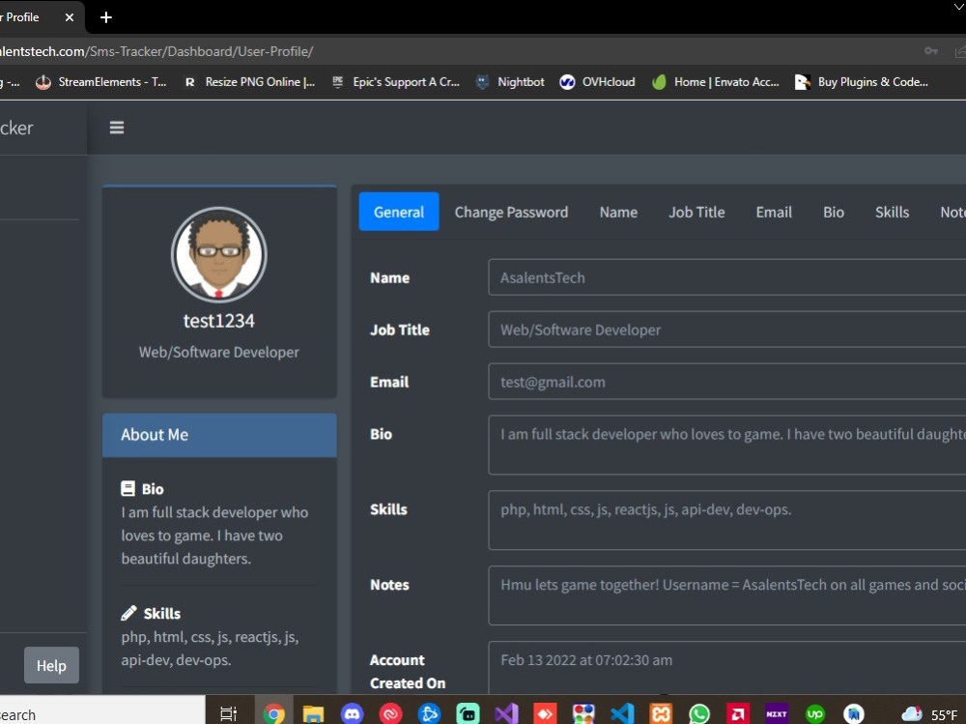Click the Job Title input field
Image resolution: width=966 pixels, height=724 pixels.
(x=727, y=330)
